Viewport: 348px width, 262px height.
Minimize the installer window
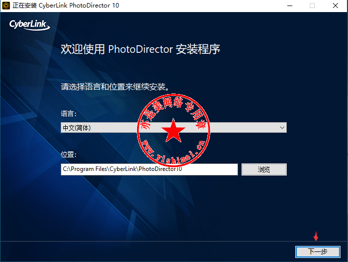(290, 6)
